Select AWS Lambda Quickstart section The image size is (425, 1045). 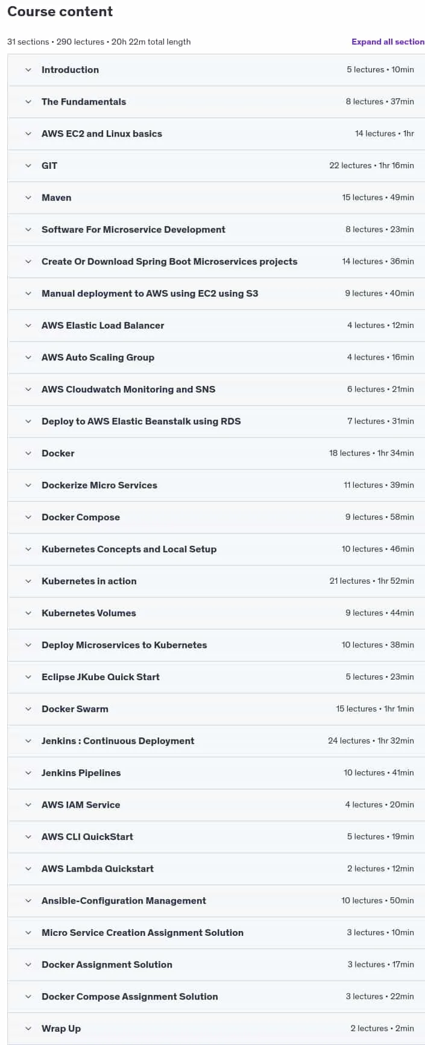216,869
